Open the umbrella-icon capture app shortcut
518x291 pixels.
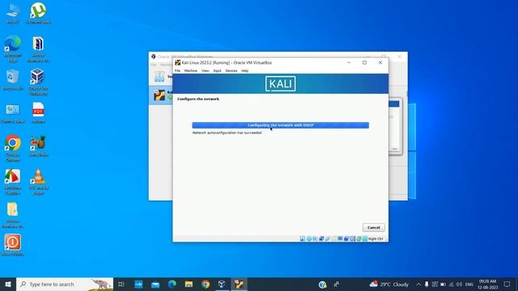click(x=13, y=181)
